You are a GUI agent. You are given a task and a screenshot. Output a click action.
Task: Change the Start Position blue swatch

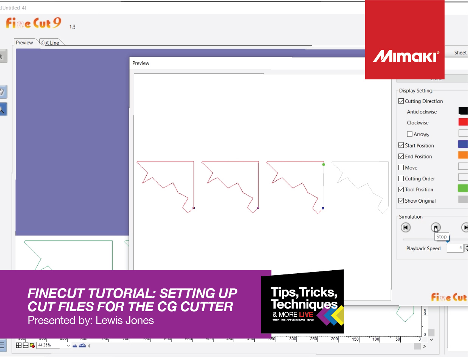click(463, 144)
